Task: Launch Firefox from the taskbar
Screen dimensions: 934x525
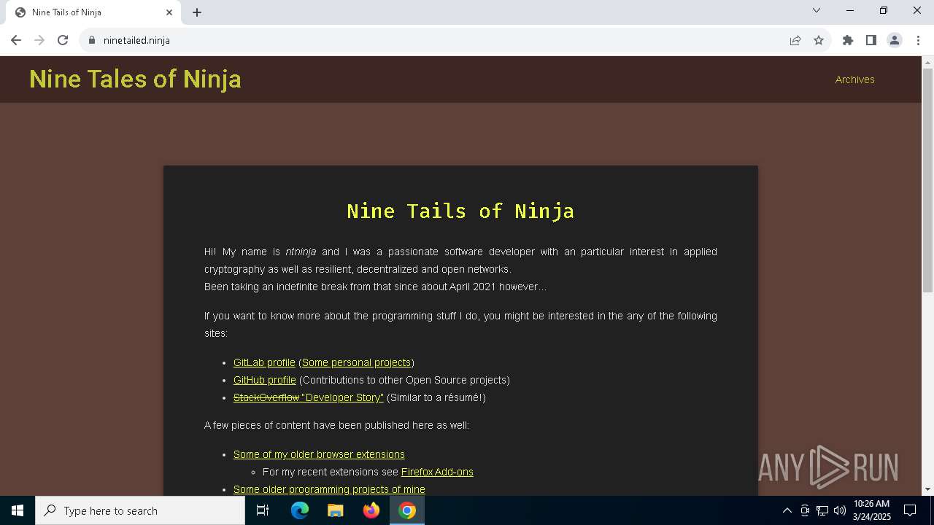Action: tap(371, 510)
